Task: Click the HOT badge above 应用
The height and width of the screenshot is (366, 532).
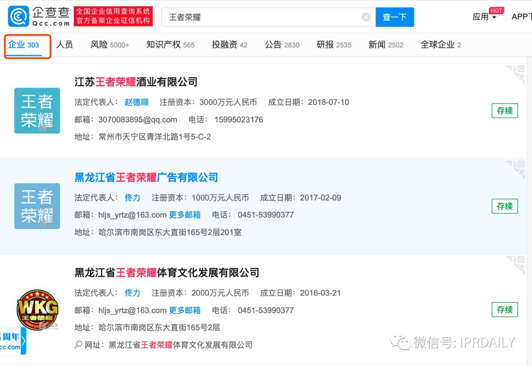Action: tap(497, 10)
